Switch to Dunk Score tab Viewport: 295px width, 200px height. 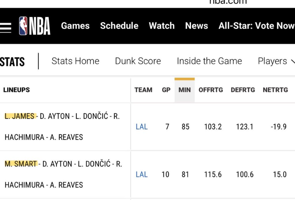(138, 61)
